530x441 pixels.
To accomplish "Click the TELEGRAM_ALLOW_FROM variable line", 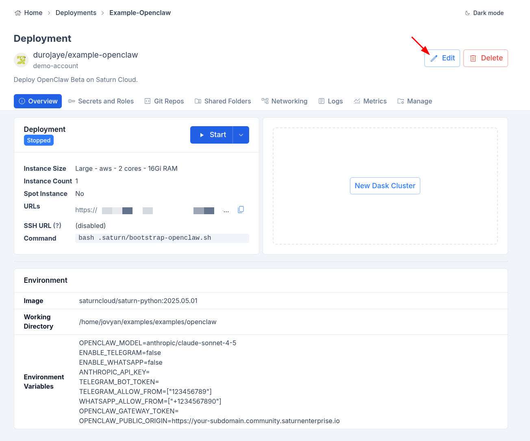I will [x=146, y=392].
